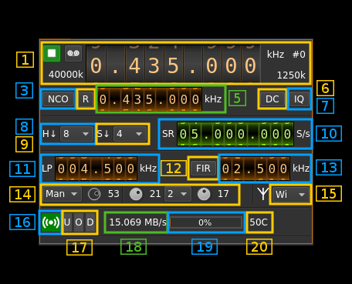Click the U underrun indicator

(x=67, y=222)
